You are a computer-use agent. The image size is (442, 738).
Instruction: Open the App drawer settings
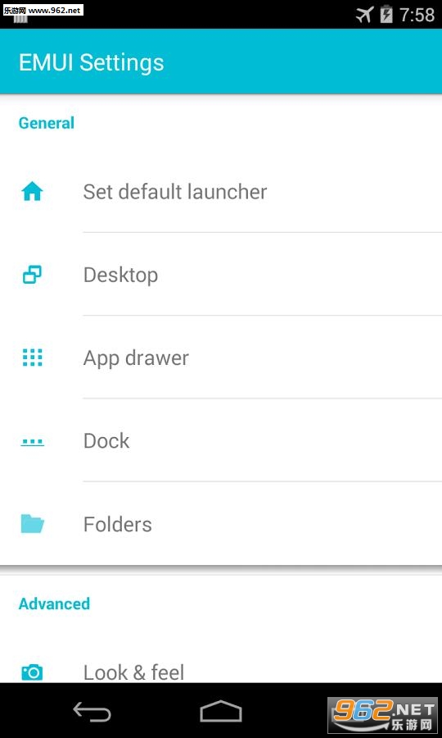pos(221,358)
